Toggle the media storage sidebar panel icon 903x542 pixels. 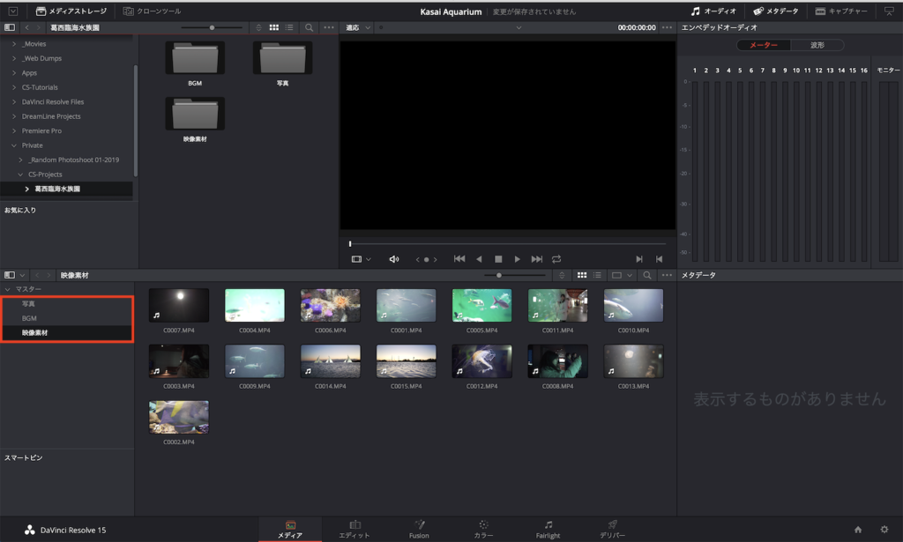[10, 27]
